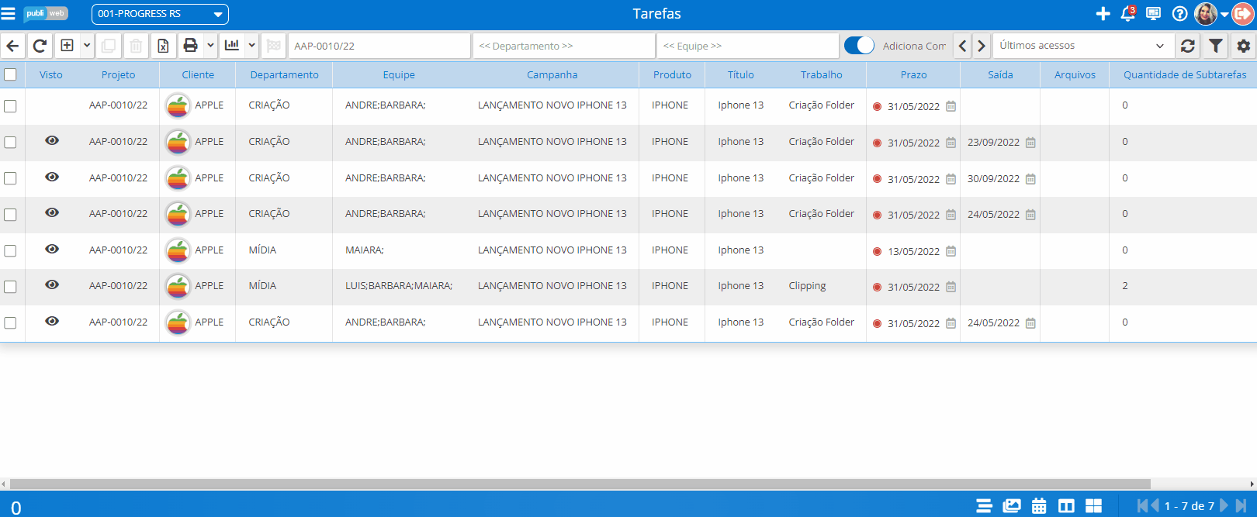Open the Prazo calendar icon in the Clipping row
1257x517 pixels.
[x=951, y=287]
